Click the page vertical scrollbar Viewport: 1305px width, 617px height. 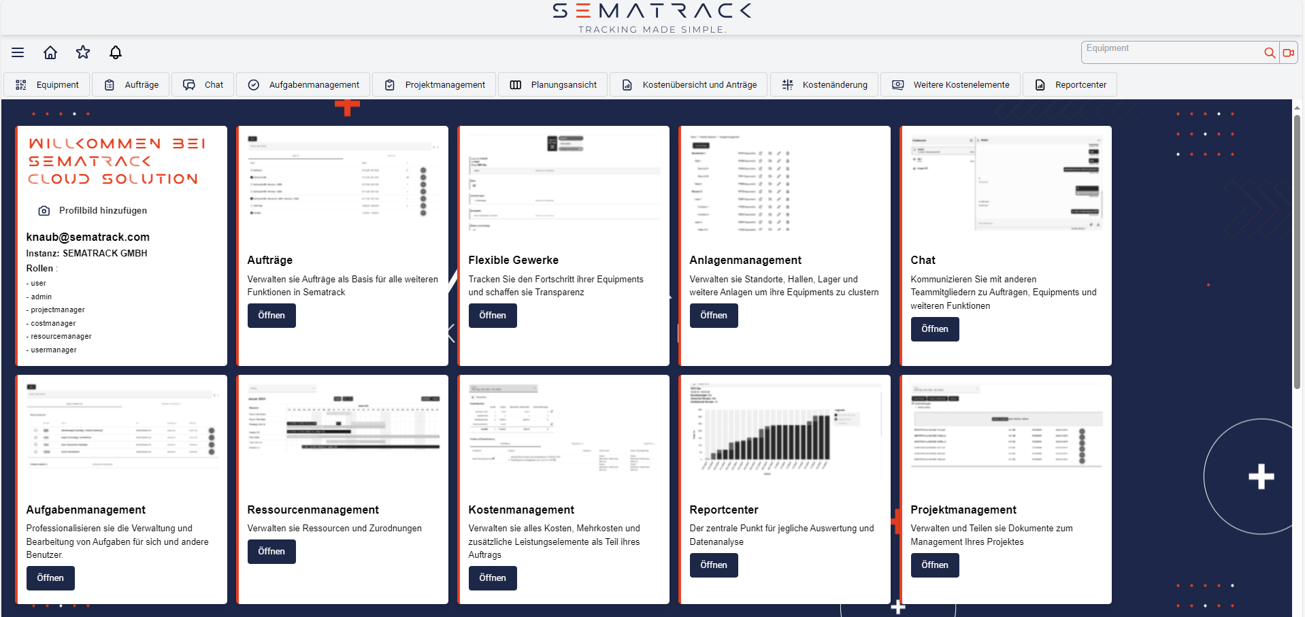pos(1297,252)
